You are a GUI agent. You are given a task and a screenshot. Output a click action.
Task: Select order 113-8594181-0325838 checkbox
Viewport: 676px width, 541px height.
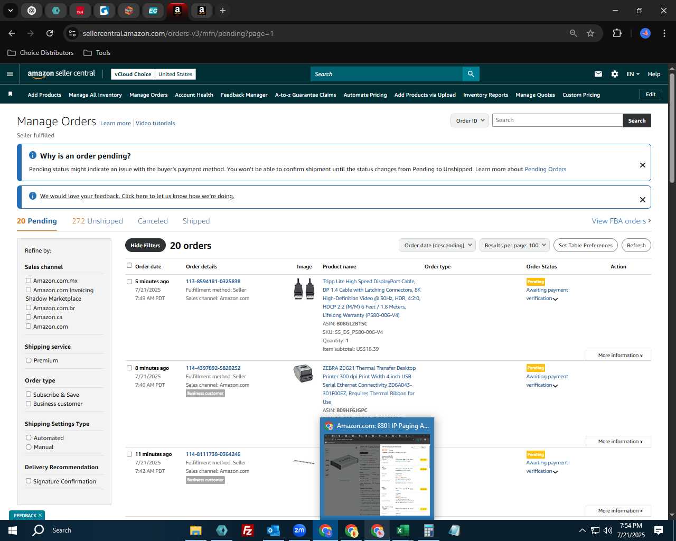pyautogui.click(x=129, y=282)
